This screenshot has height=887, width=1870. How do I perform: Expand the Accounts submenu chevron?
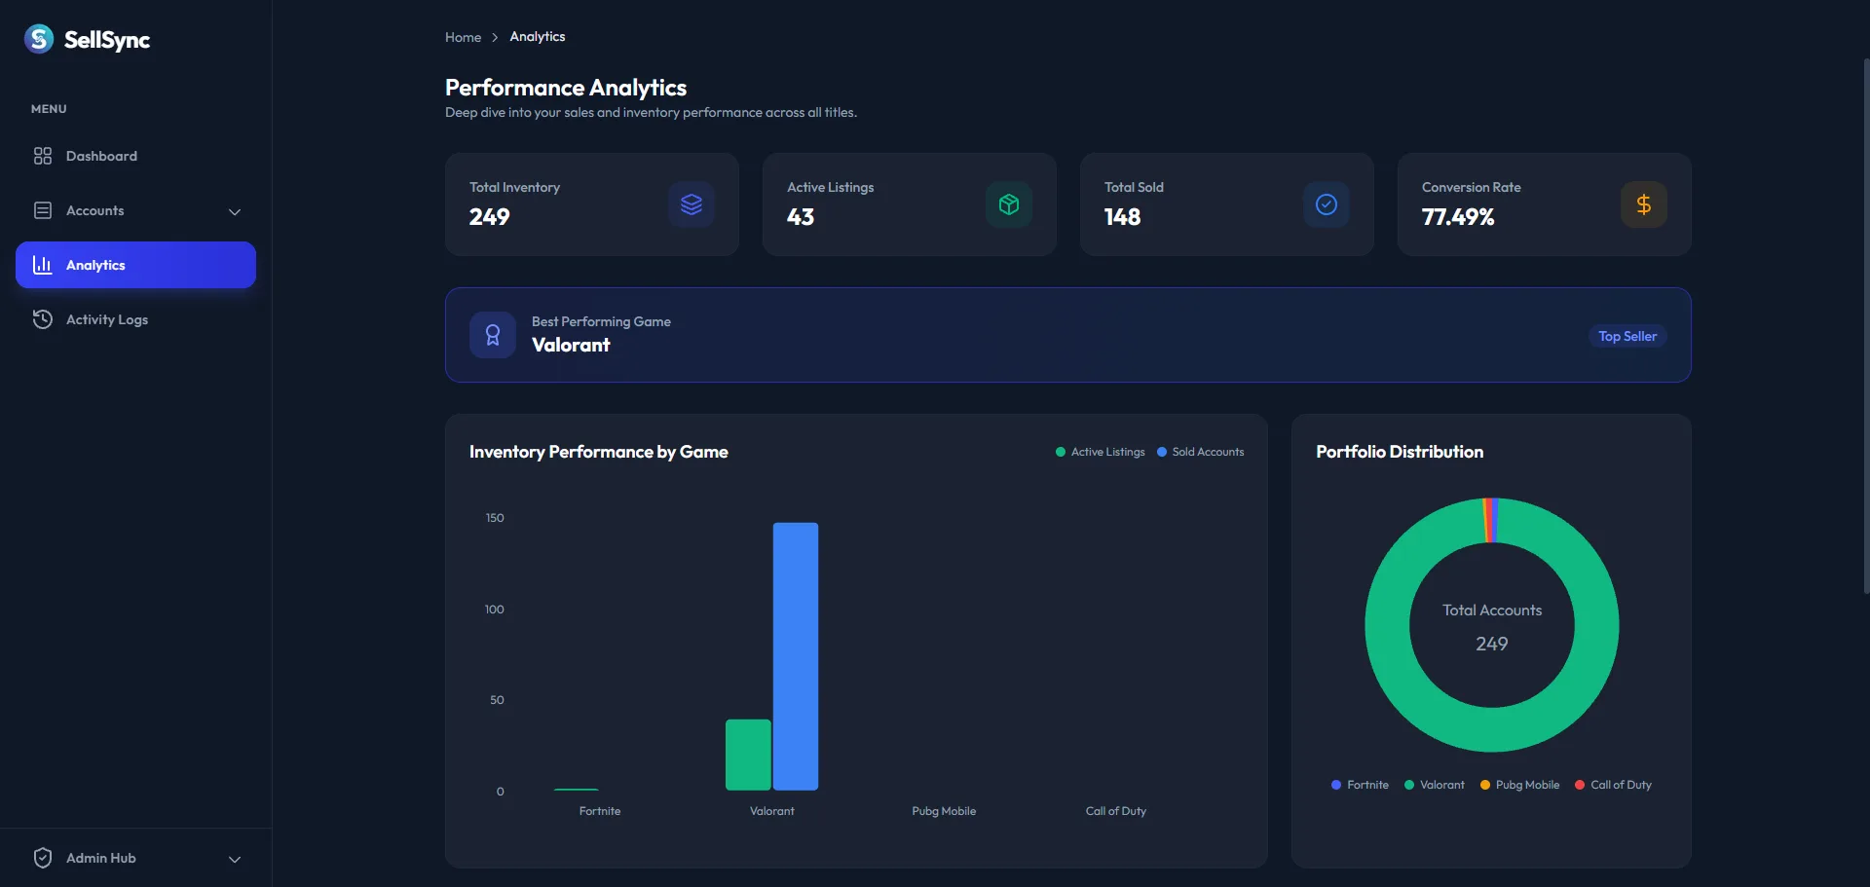pyautogui.click(x=235, y=211)
